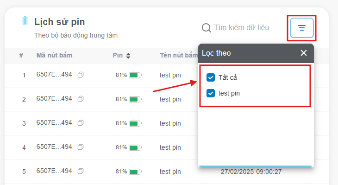Close the Lọc theo filter panel
The image size is (338, 185).
(304, 53)
